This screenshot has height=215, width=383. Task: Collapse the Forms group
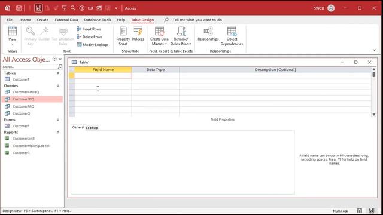tap(58, 120)
